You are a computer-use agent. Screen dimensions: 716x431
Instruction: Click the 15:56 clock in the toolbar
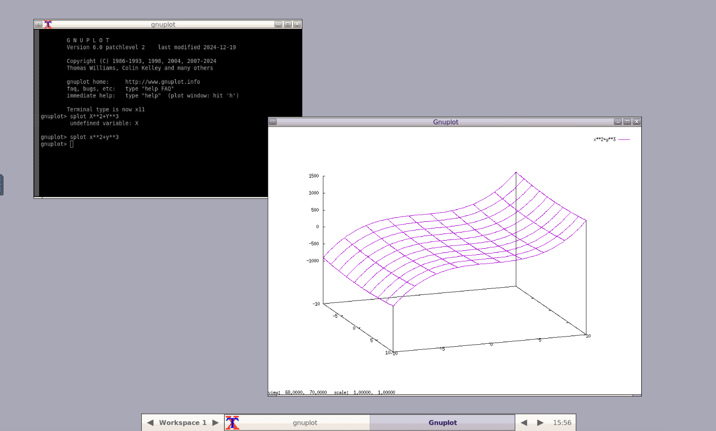tap(562, 422)
